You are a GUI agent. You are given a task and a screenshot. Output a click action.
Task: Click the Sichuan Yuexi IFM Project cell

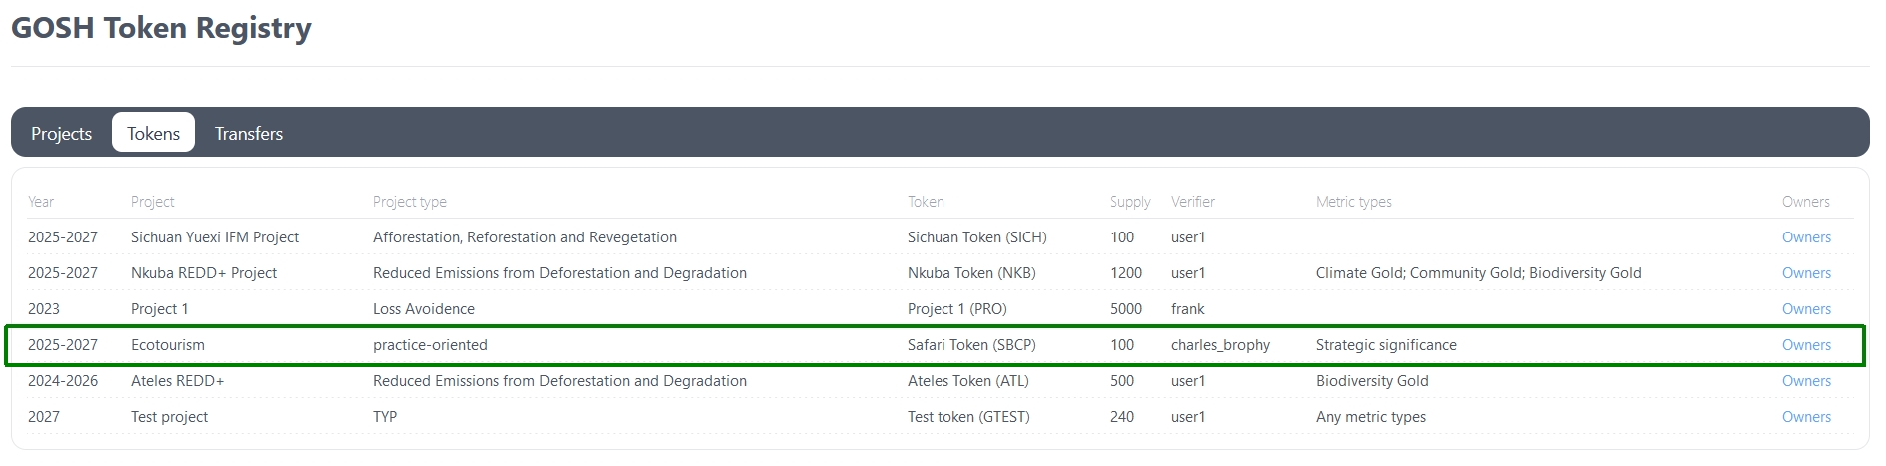(x=214, y=237)
